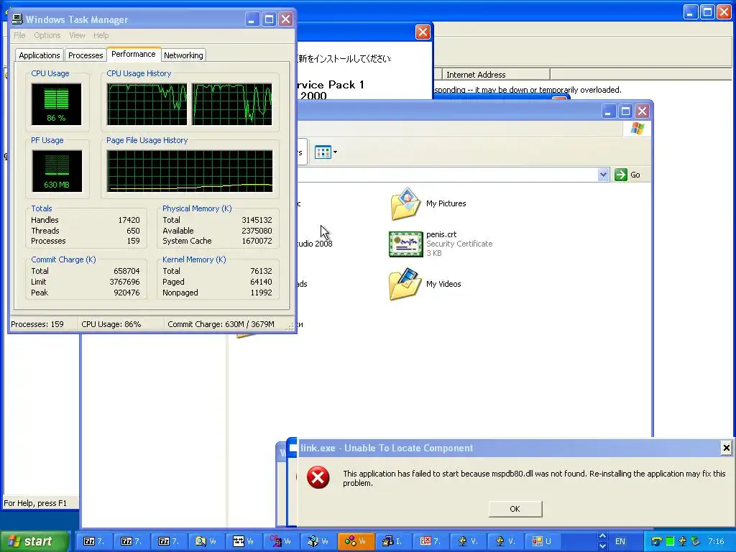Open the Help menu in Task Manager
This screenshot has height=552, width=736.
pyautogui.click(x=101, y=35)
